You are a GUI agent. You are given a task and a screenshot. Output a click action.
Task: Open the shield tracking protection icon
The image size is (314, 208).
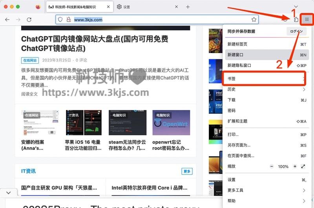pos(60,19)
